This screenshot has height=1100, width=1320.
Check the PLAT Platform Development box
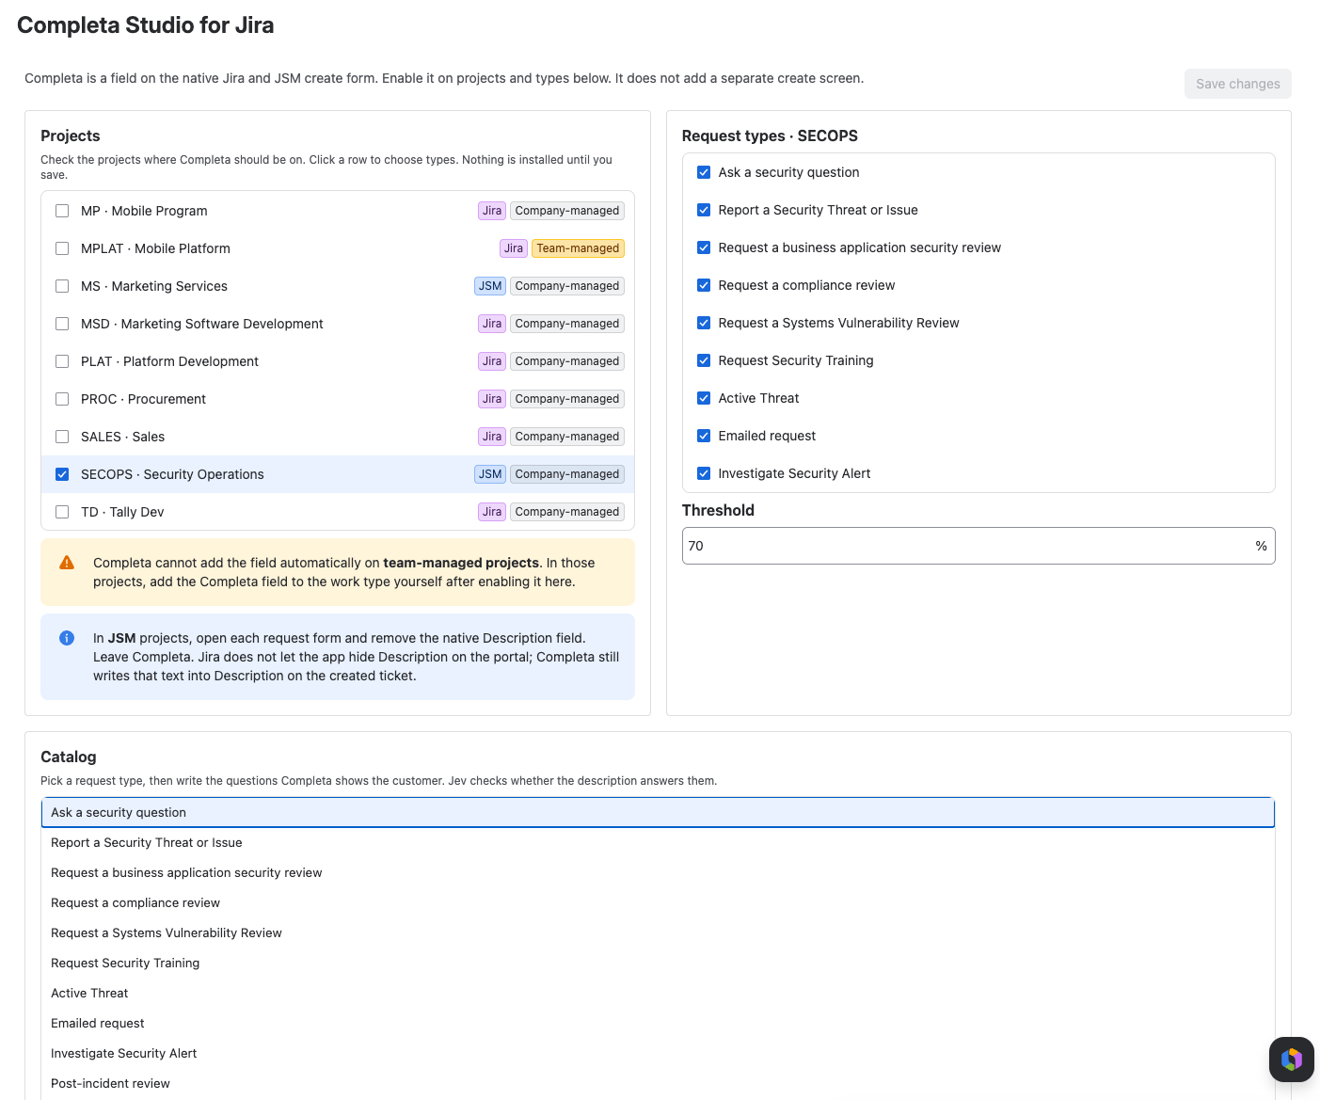(x=62, y=361)
